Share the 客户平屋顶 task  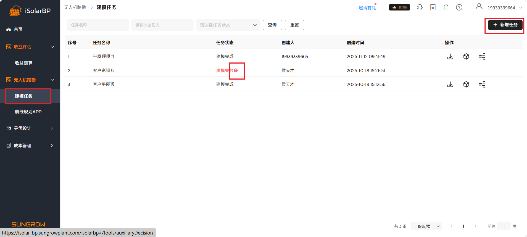pyautogui.click(x=482, y=85)
